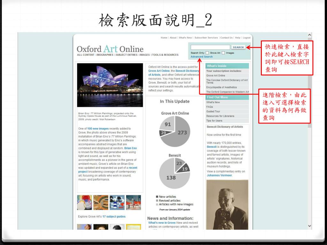
Task: Enable the Grove Art search-only checkbox
Action: [207, 53]
